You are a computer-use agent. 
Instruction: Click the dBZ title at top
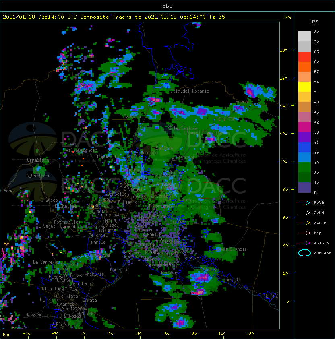pyautogui.click(x=167, y=6)
